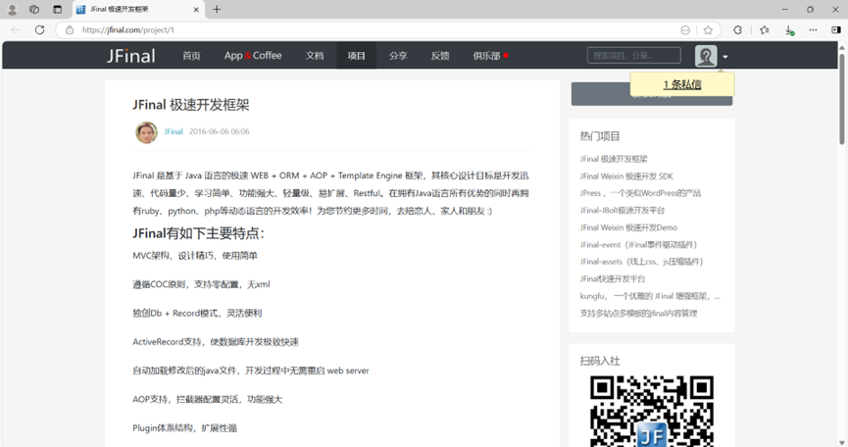Click the user avatar in navbar
Viewport: 848px width, 447px height.
tap(706, 56)
